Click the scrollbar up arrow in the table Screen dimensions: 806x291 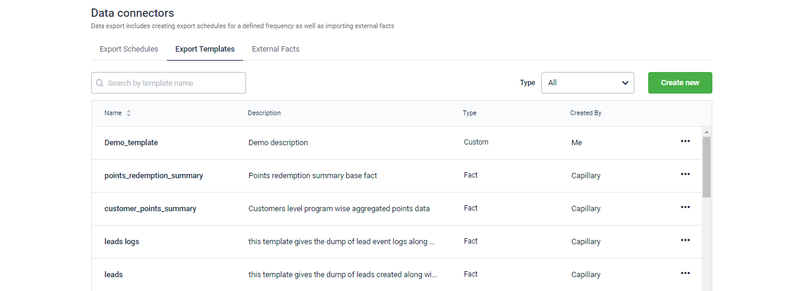click(x=706, y=132)
